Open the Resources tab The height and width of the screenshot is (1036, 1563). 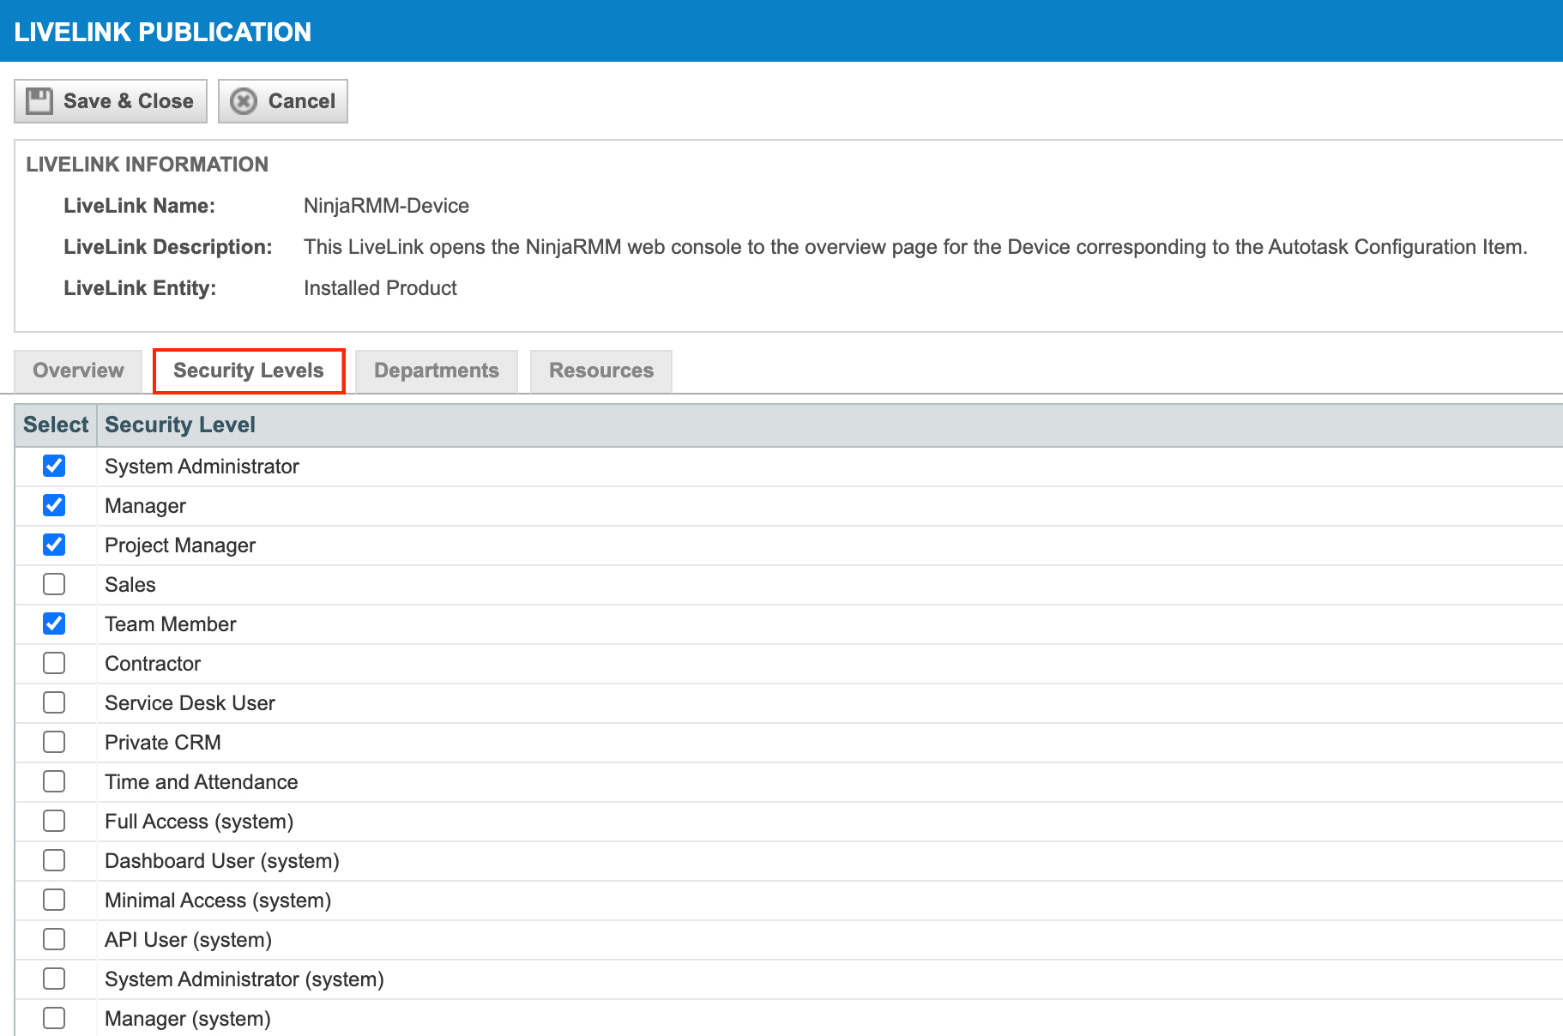[600, 370]
